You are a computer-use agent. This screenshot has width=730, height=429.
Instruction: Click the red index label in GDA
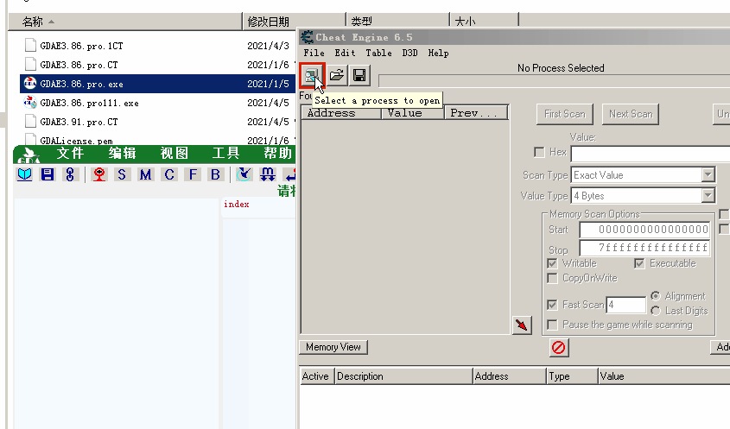pos(237,205)
